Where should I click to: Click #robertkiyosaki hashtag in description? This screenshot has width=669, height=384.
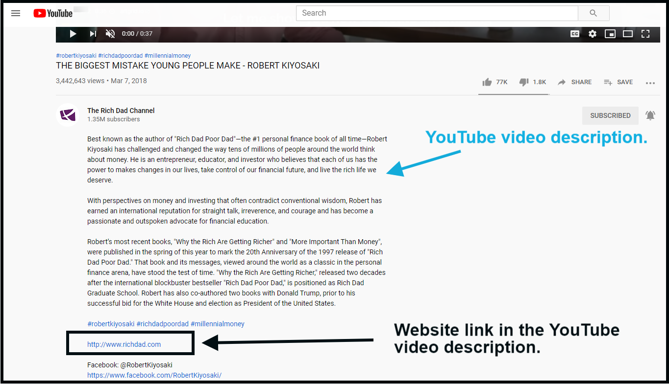point(111,324)
